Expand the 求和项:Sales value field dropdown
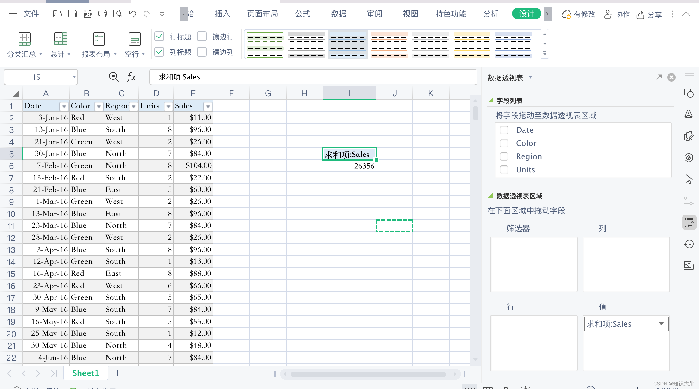This screenshot has height=389, width=699. (x=661, y=324)
